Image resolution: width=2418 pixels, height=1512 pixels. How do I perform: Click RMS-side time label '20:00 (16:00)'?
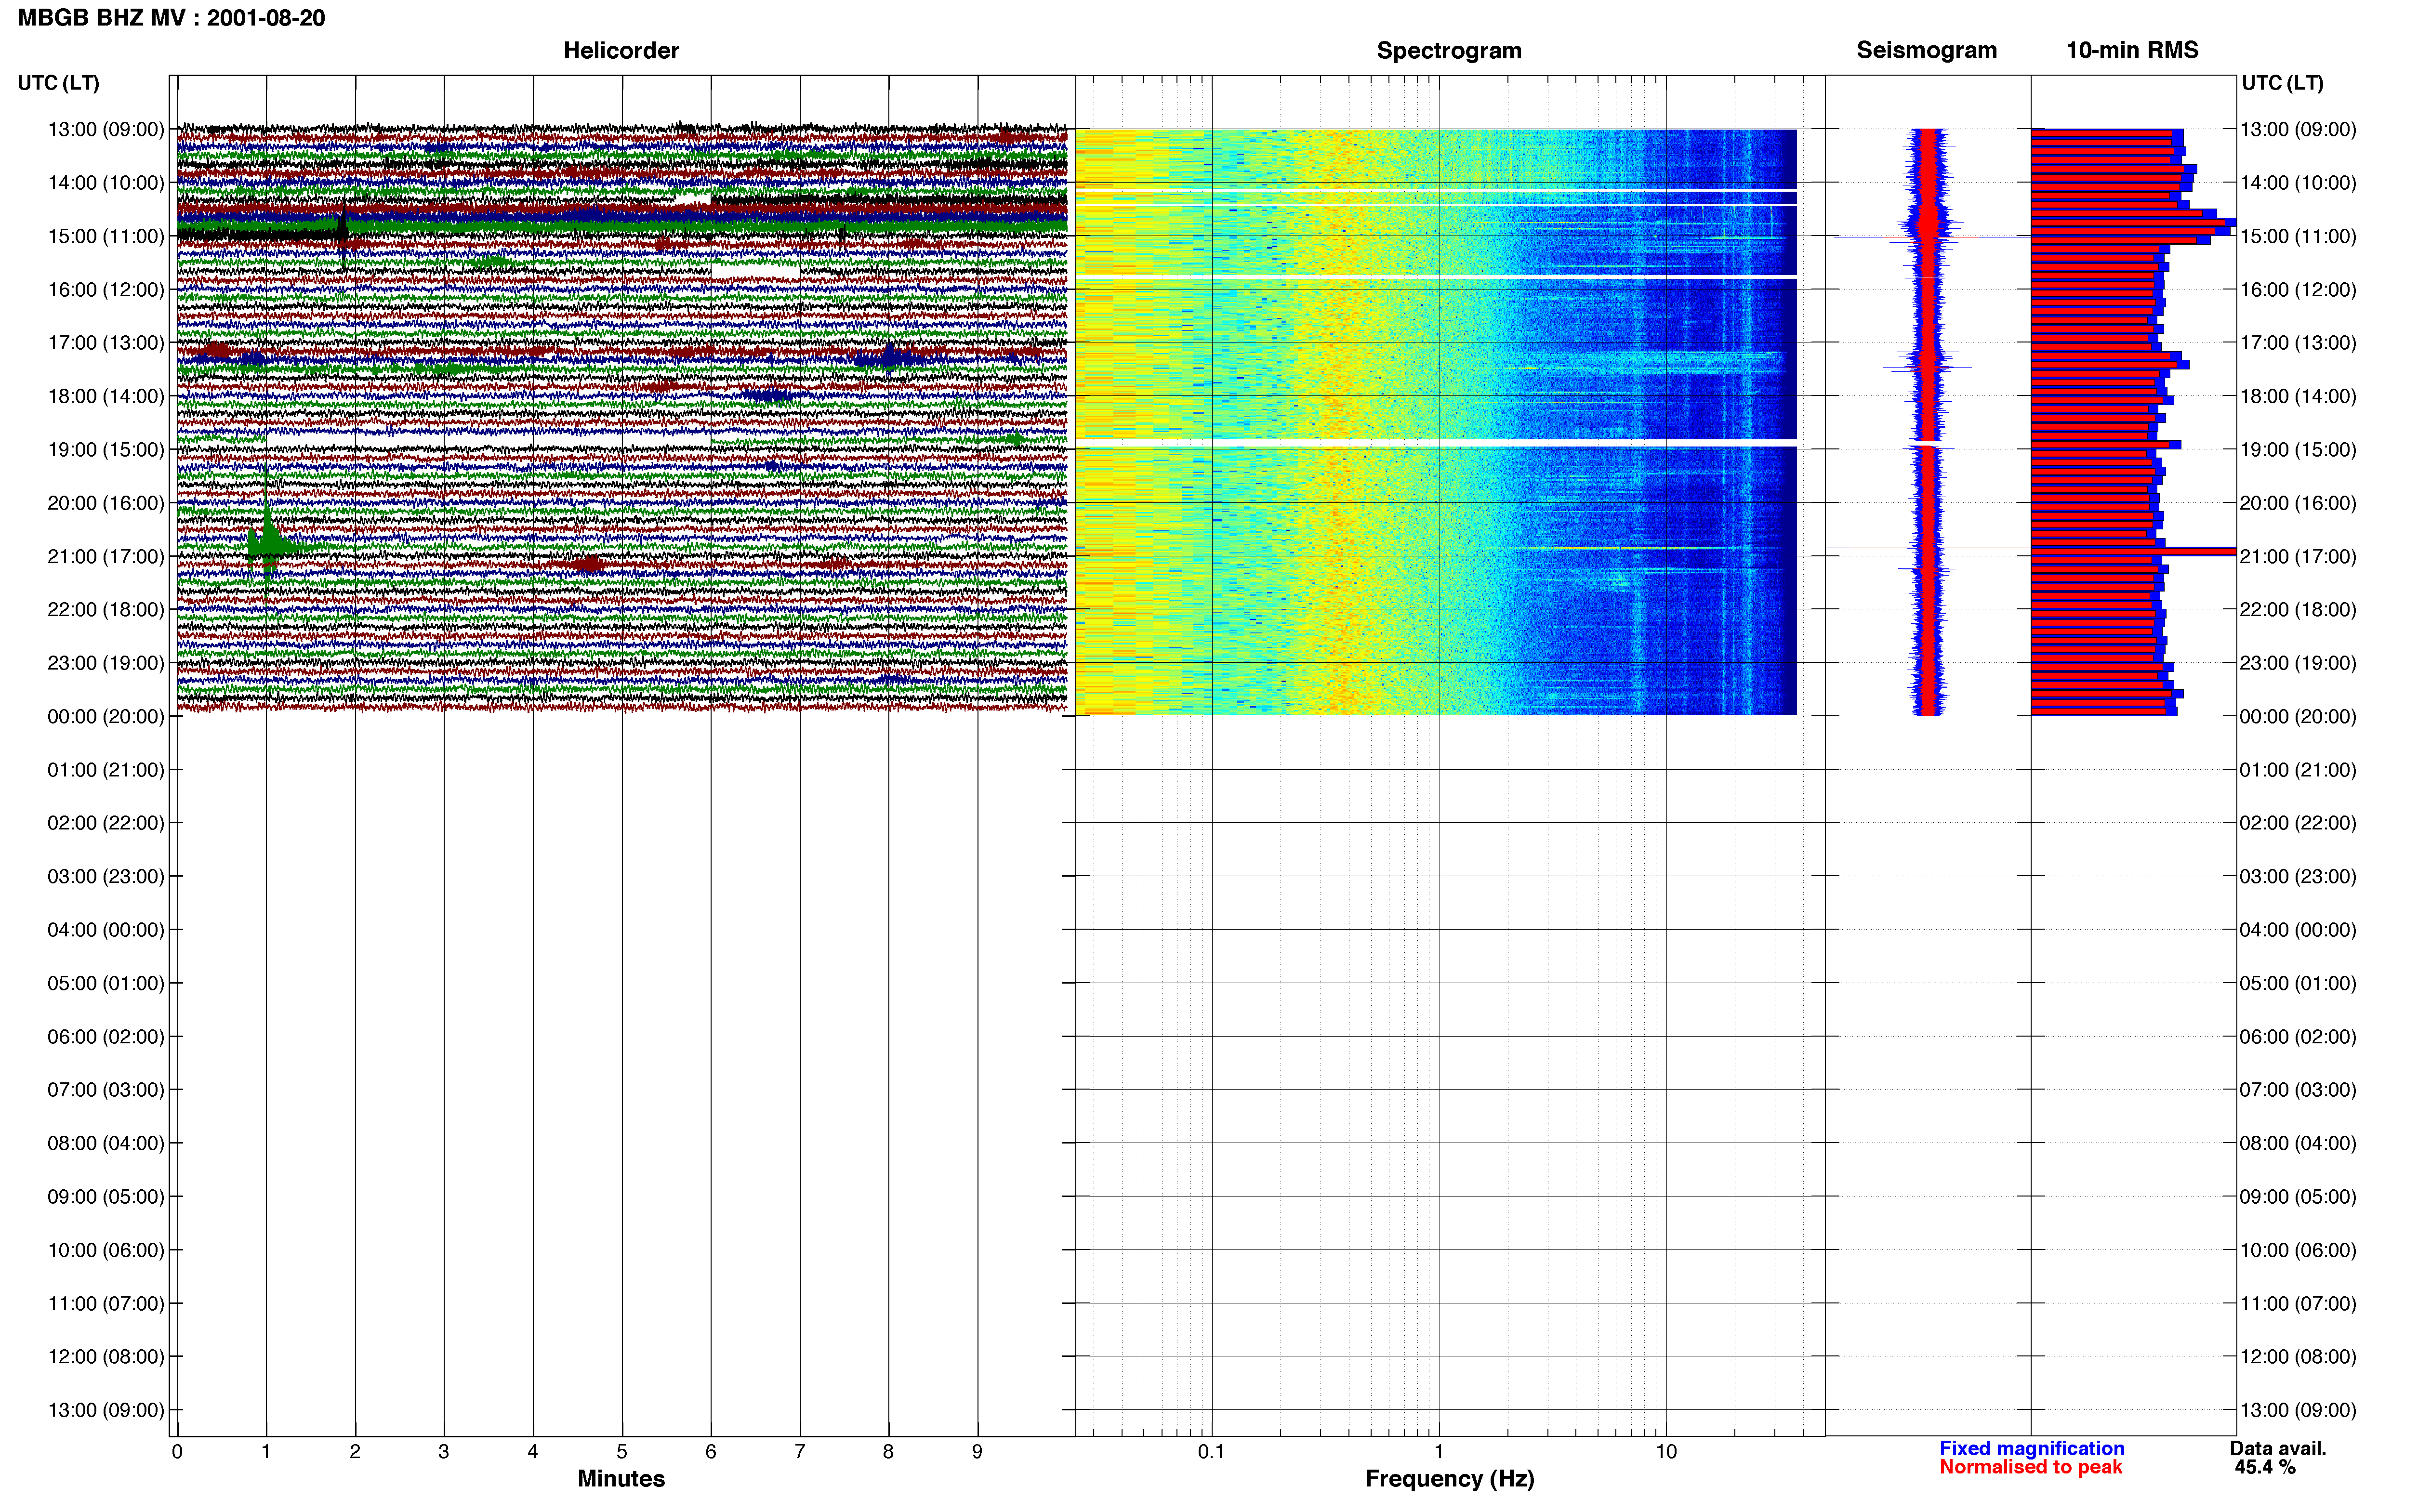(2298, 503)
